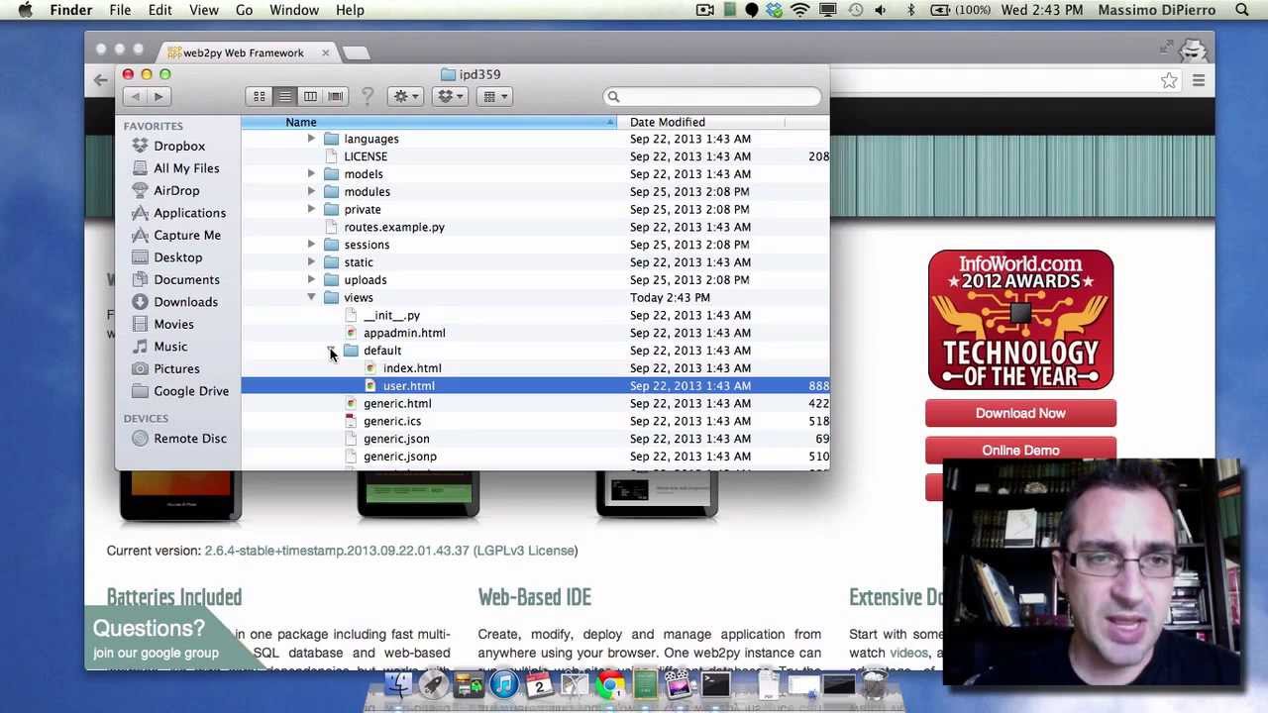Go back in Finder history
1268x713 pixels.
coord(136,96)
